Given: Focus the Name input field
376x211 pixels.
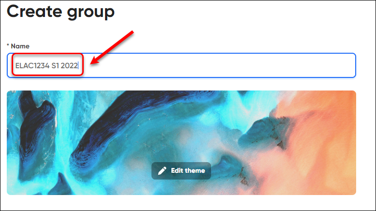Looking at the screenshot, I should click(x=181, y=65).
